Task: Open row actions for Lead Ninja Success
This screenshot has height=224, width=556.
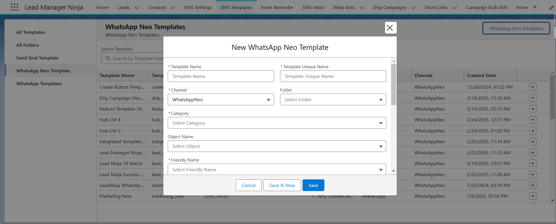Action: 533,174
